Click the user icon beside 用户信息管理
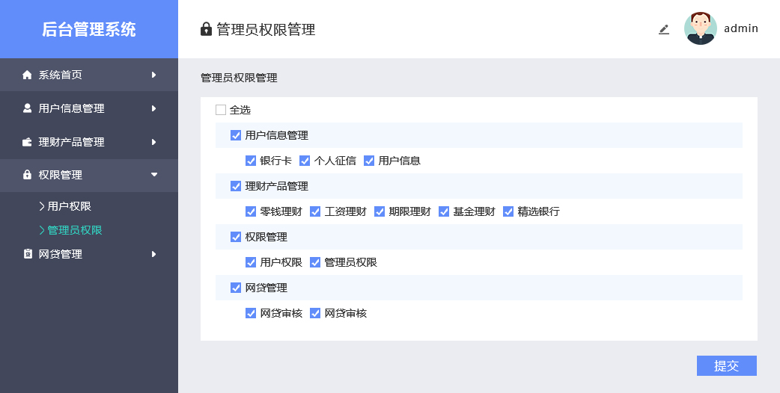 28,108
